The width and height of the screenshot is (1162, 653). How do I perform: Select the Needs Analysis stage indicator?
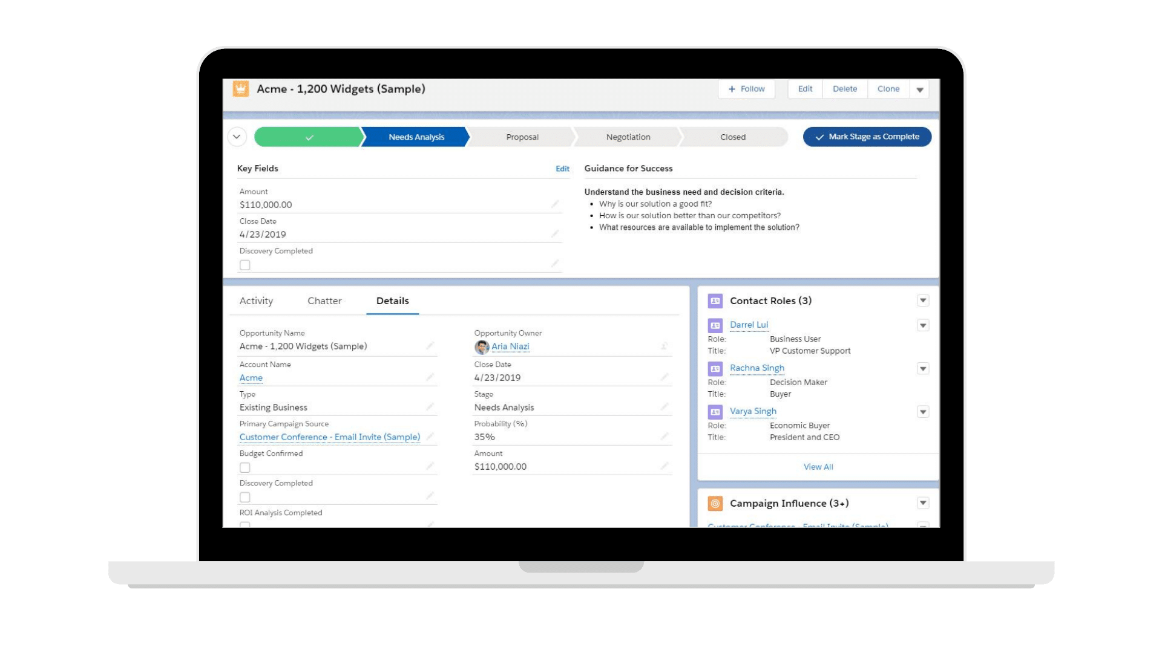[x=415, y=136]
